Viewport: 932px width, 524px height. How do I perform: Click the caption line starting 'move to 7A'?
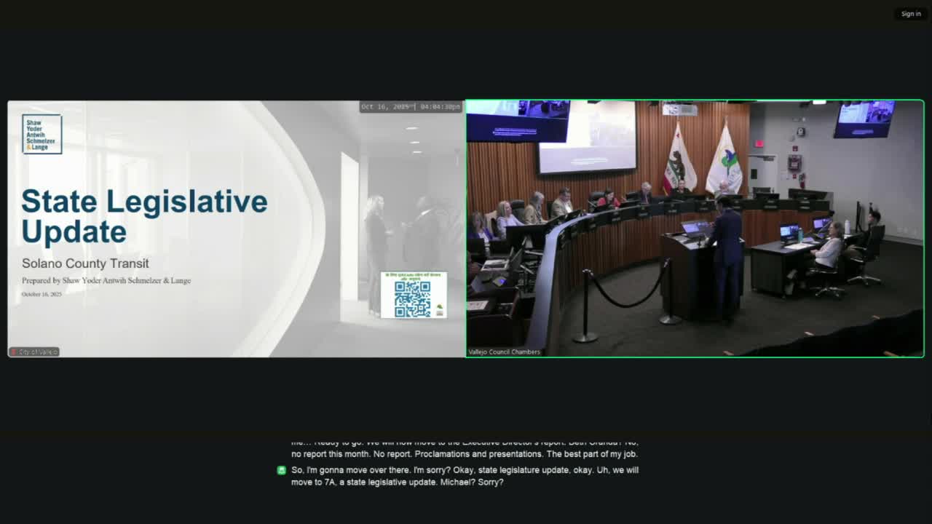(x=398, y=482)
